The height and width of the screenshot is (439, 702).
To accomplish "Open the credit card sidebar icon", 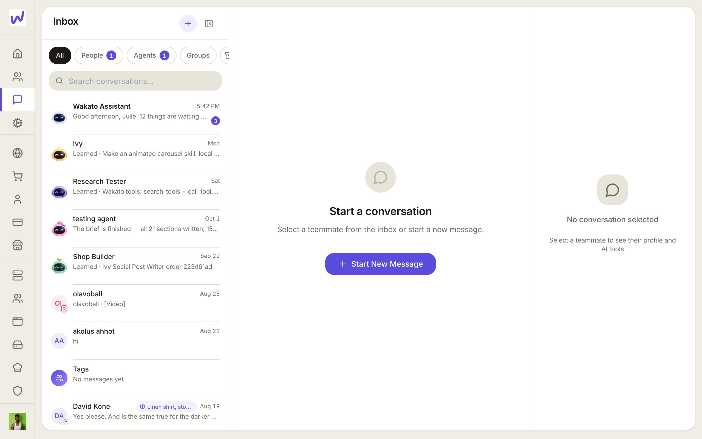I will coord(17,222).
